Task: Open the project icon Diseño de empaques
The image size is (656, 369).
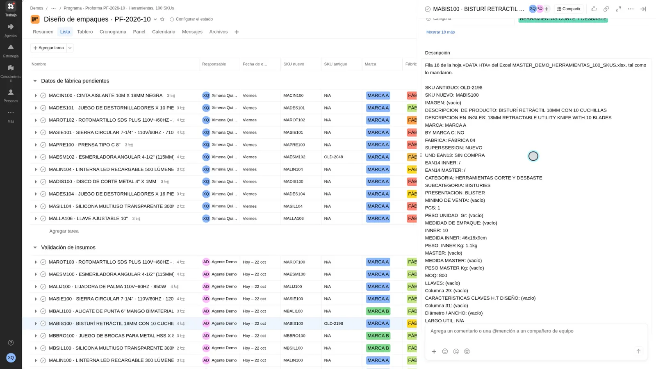Action: pos(35,19)
